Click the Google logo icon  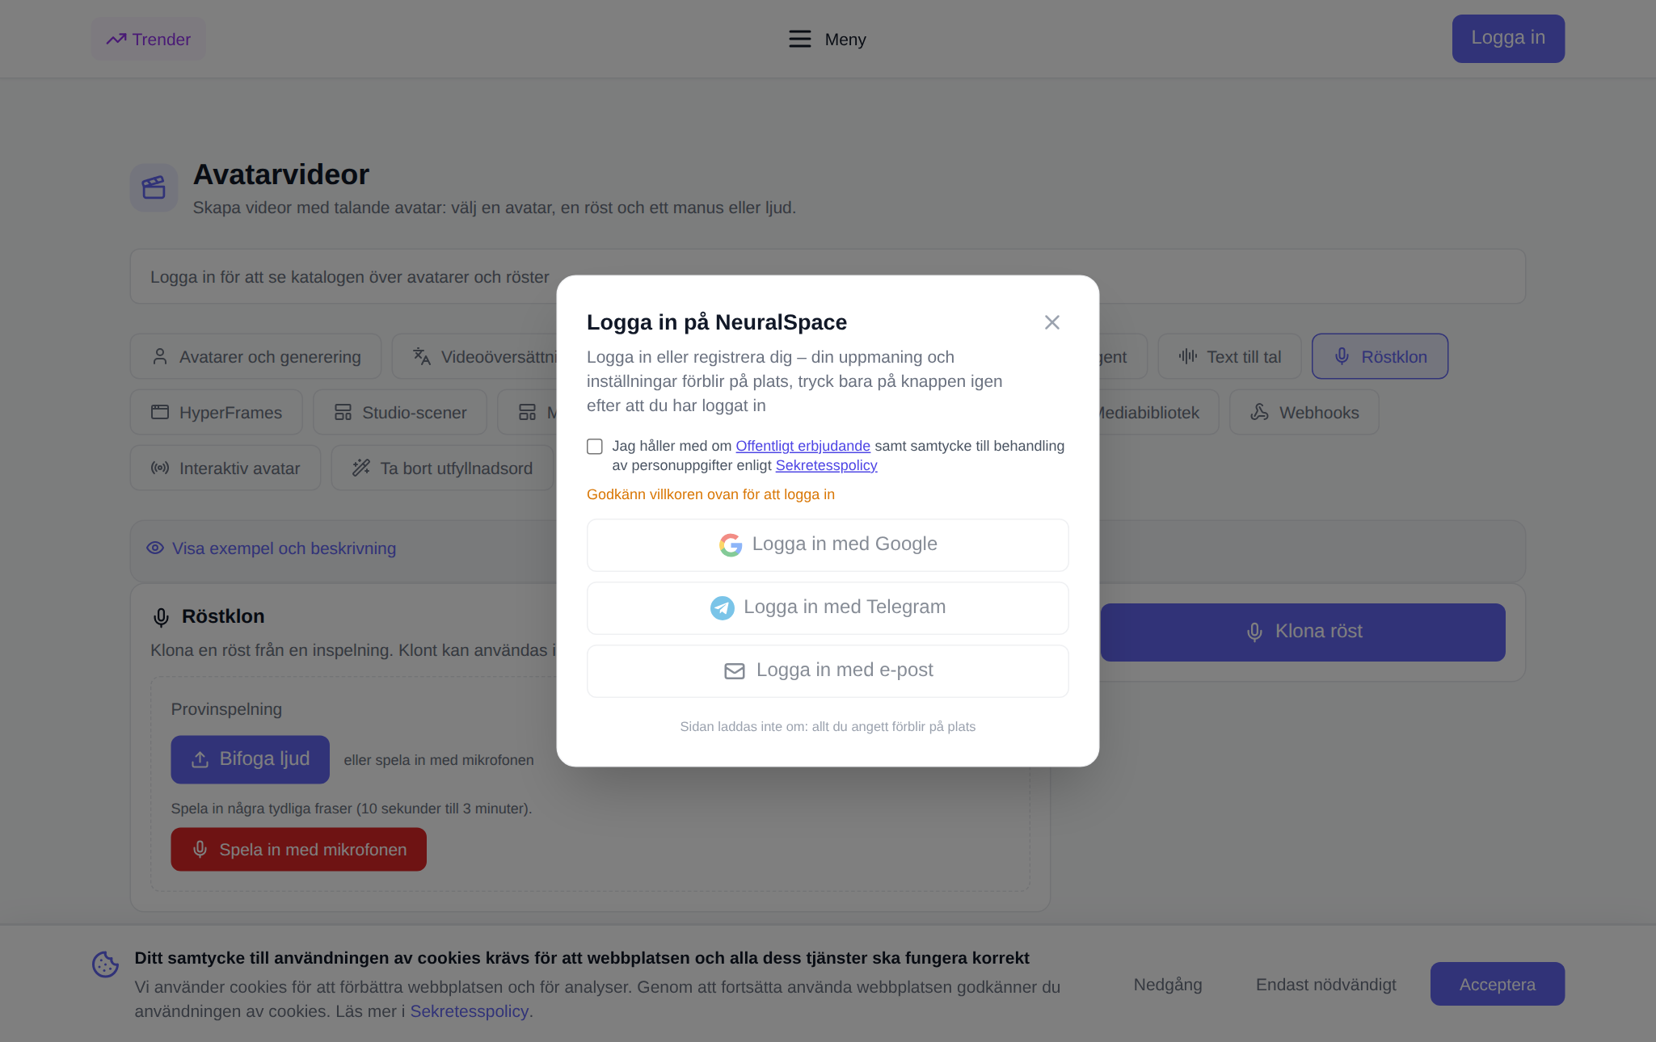point(731,545)
